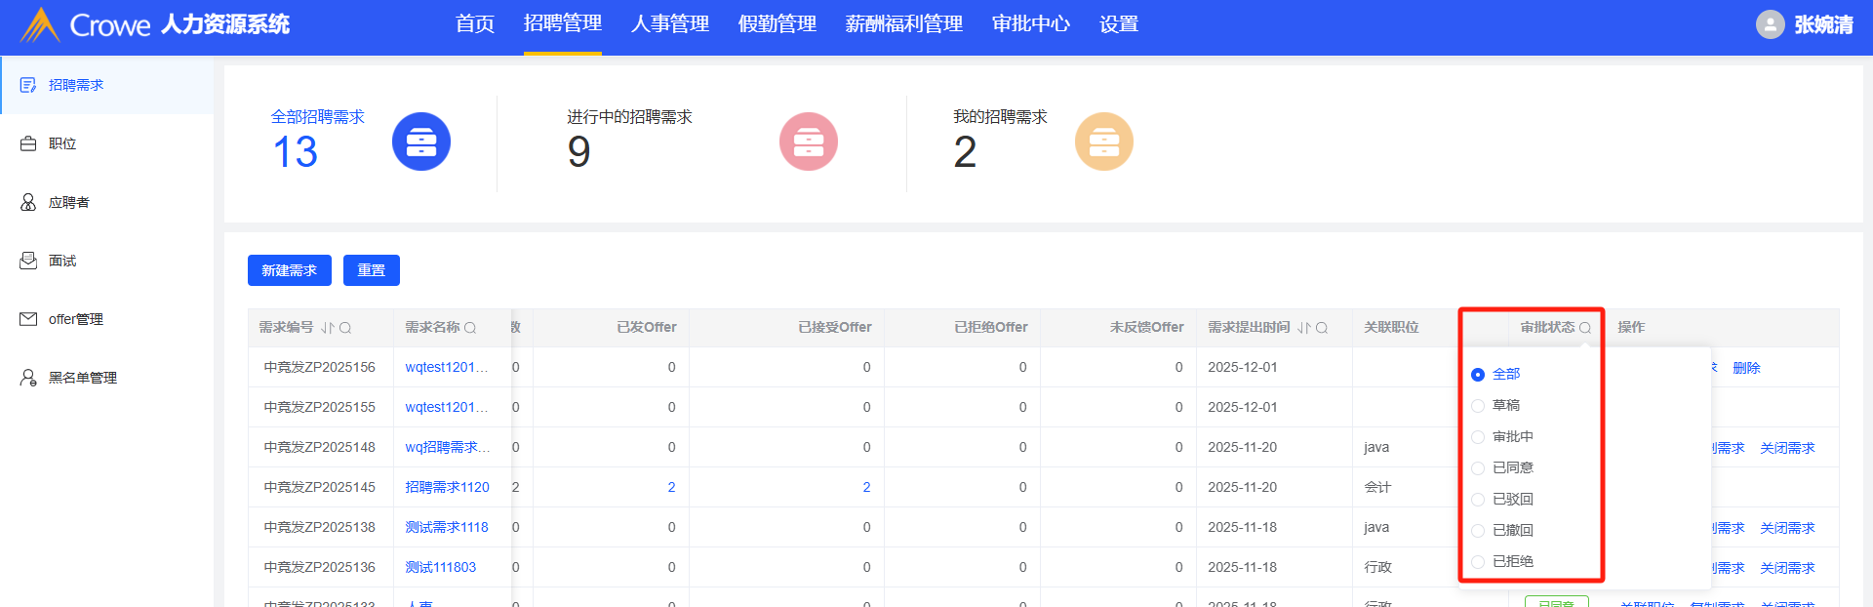Open search filter for 需求提出时间 column
The width and height of the screenshot is (1873, 607).
[1322, 328]
